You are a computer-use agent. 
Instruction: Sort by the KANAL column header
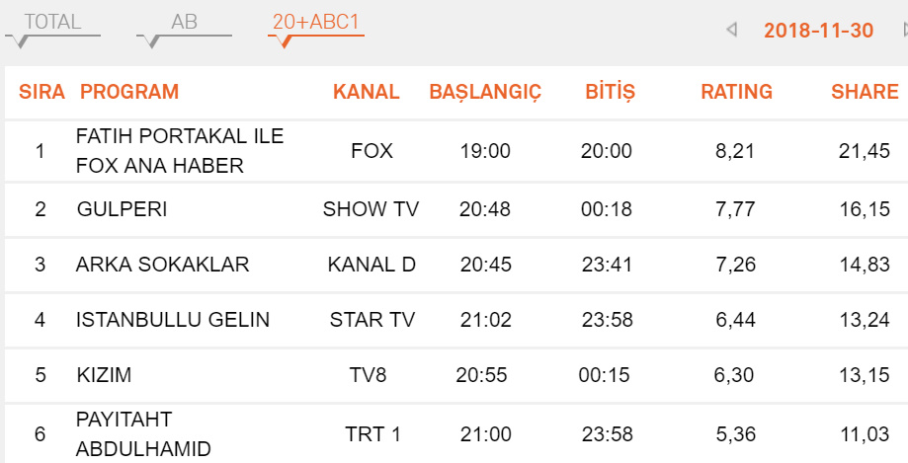click(x=367, y=92)
